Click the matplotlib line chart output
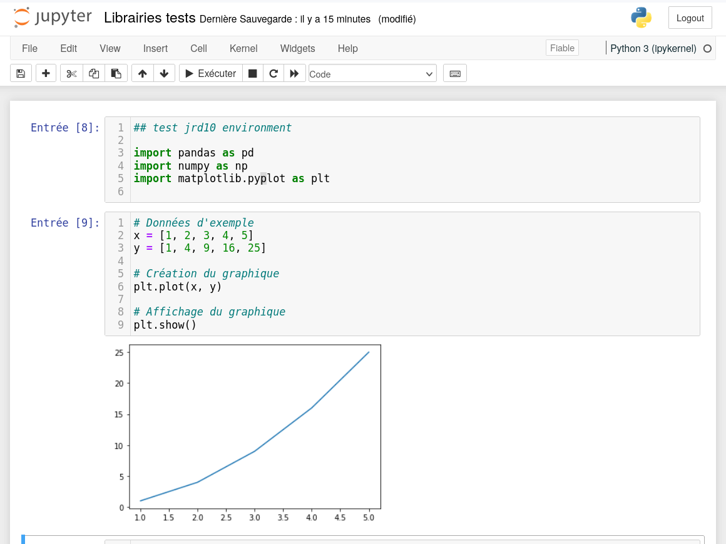This screenshot has width=726, height=544. [248, 433]
